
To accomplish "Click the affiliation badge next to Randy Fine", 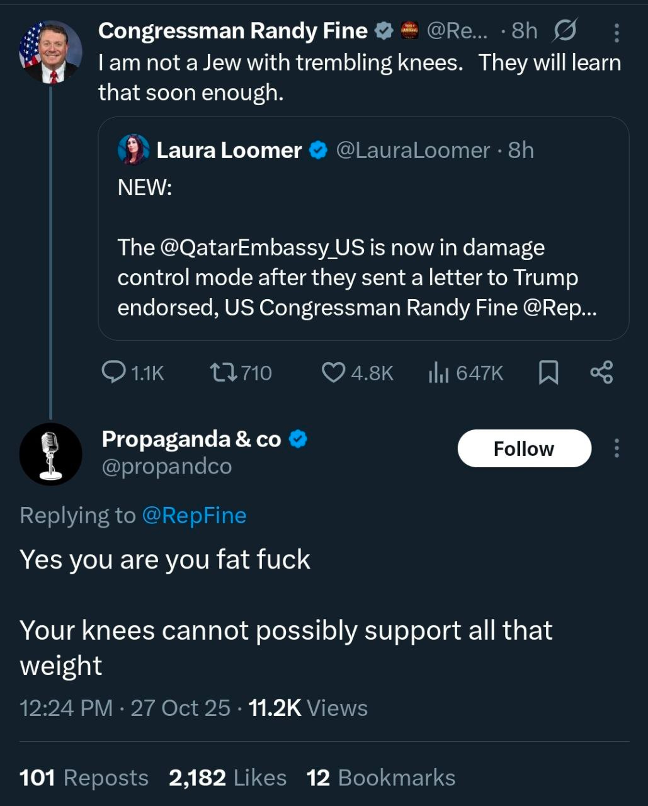I will pyautogui.click(x=410, y=30).
